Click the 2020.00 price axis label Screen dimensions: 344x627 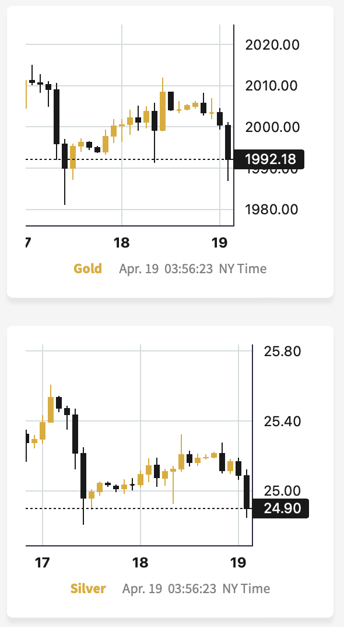coord(272,44)
